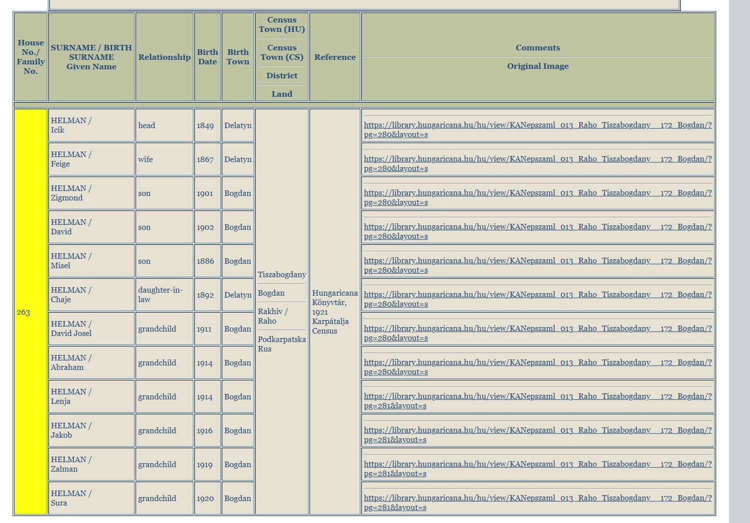
Task: Click the 'daughter-in-law' relationship cell
Action: (x=164, y=295)
